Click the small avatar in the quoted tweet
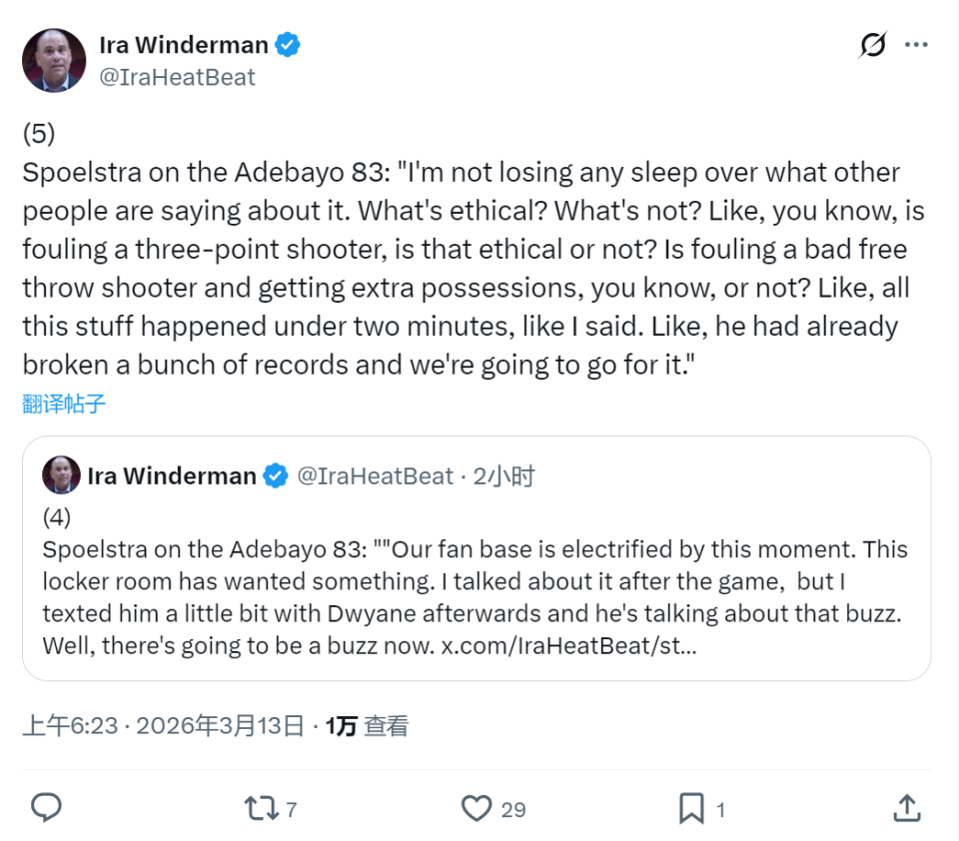The height and width of the screenshot is (841, 959). (61, 476)
